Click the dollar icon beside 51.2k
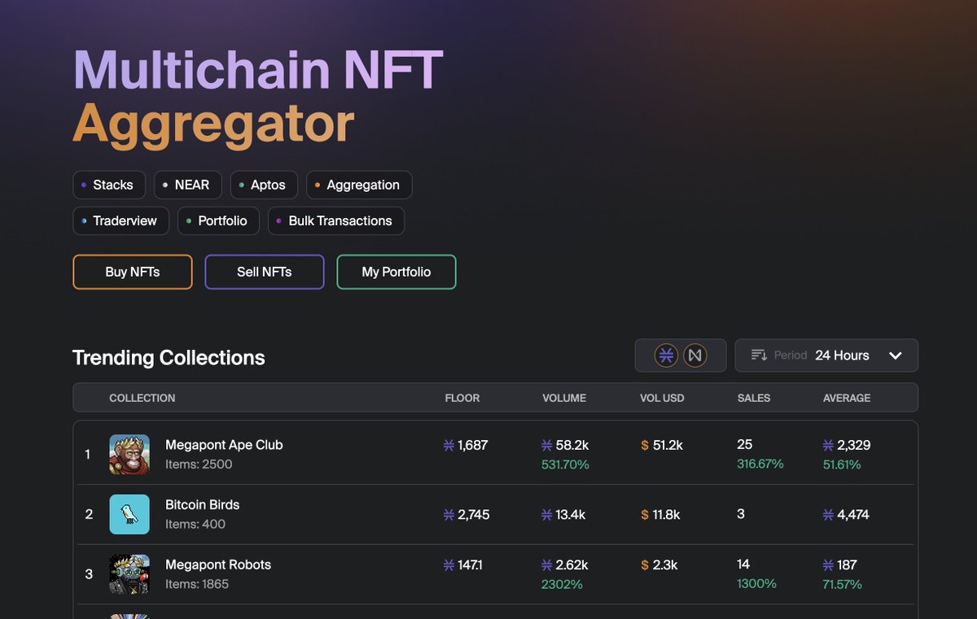The height and width of the screenshot is (619, 977). pyautogui.click(x=645, y=445)
